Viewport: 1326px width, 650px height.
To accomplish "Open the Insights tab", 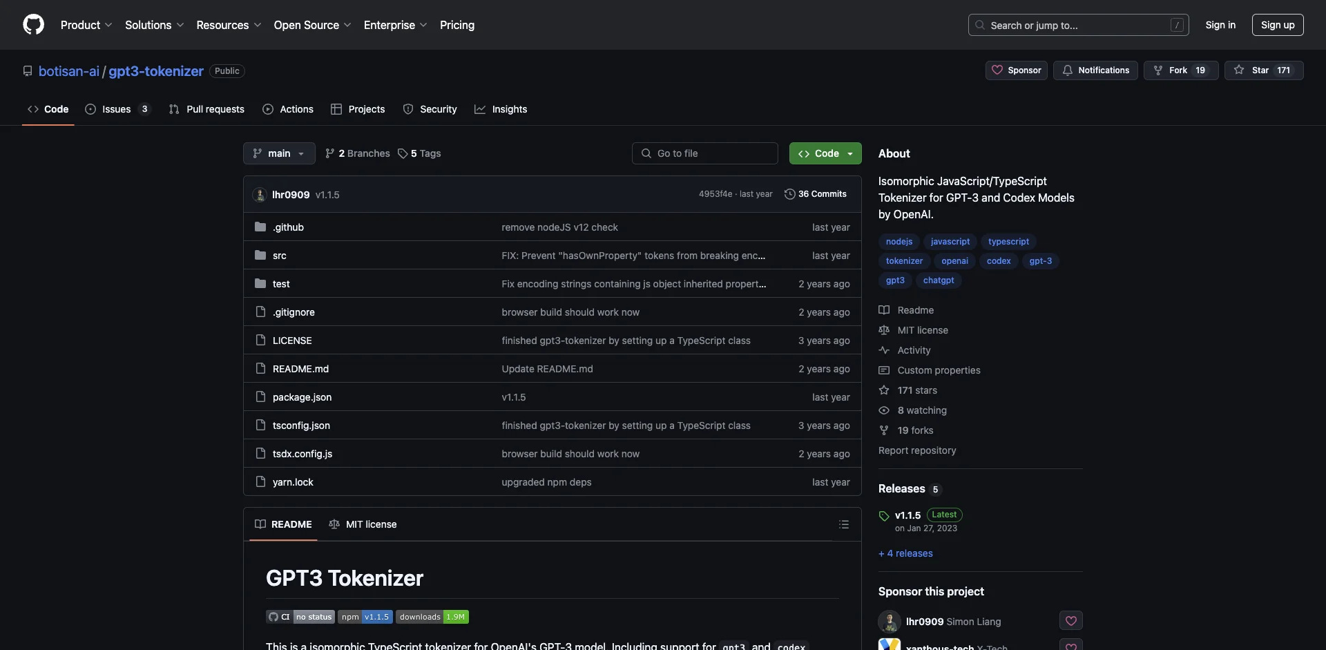I will [x=501, y=109].
